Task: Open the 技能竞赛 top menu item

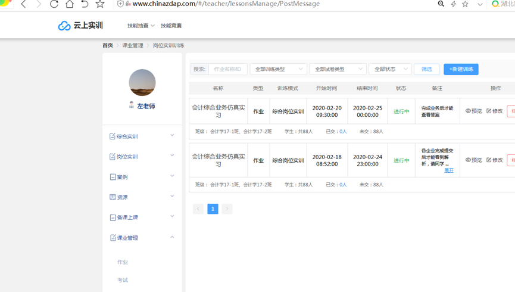Action: point(171,26)
